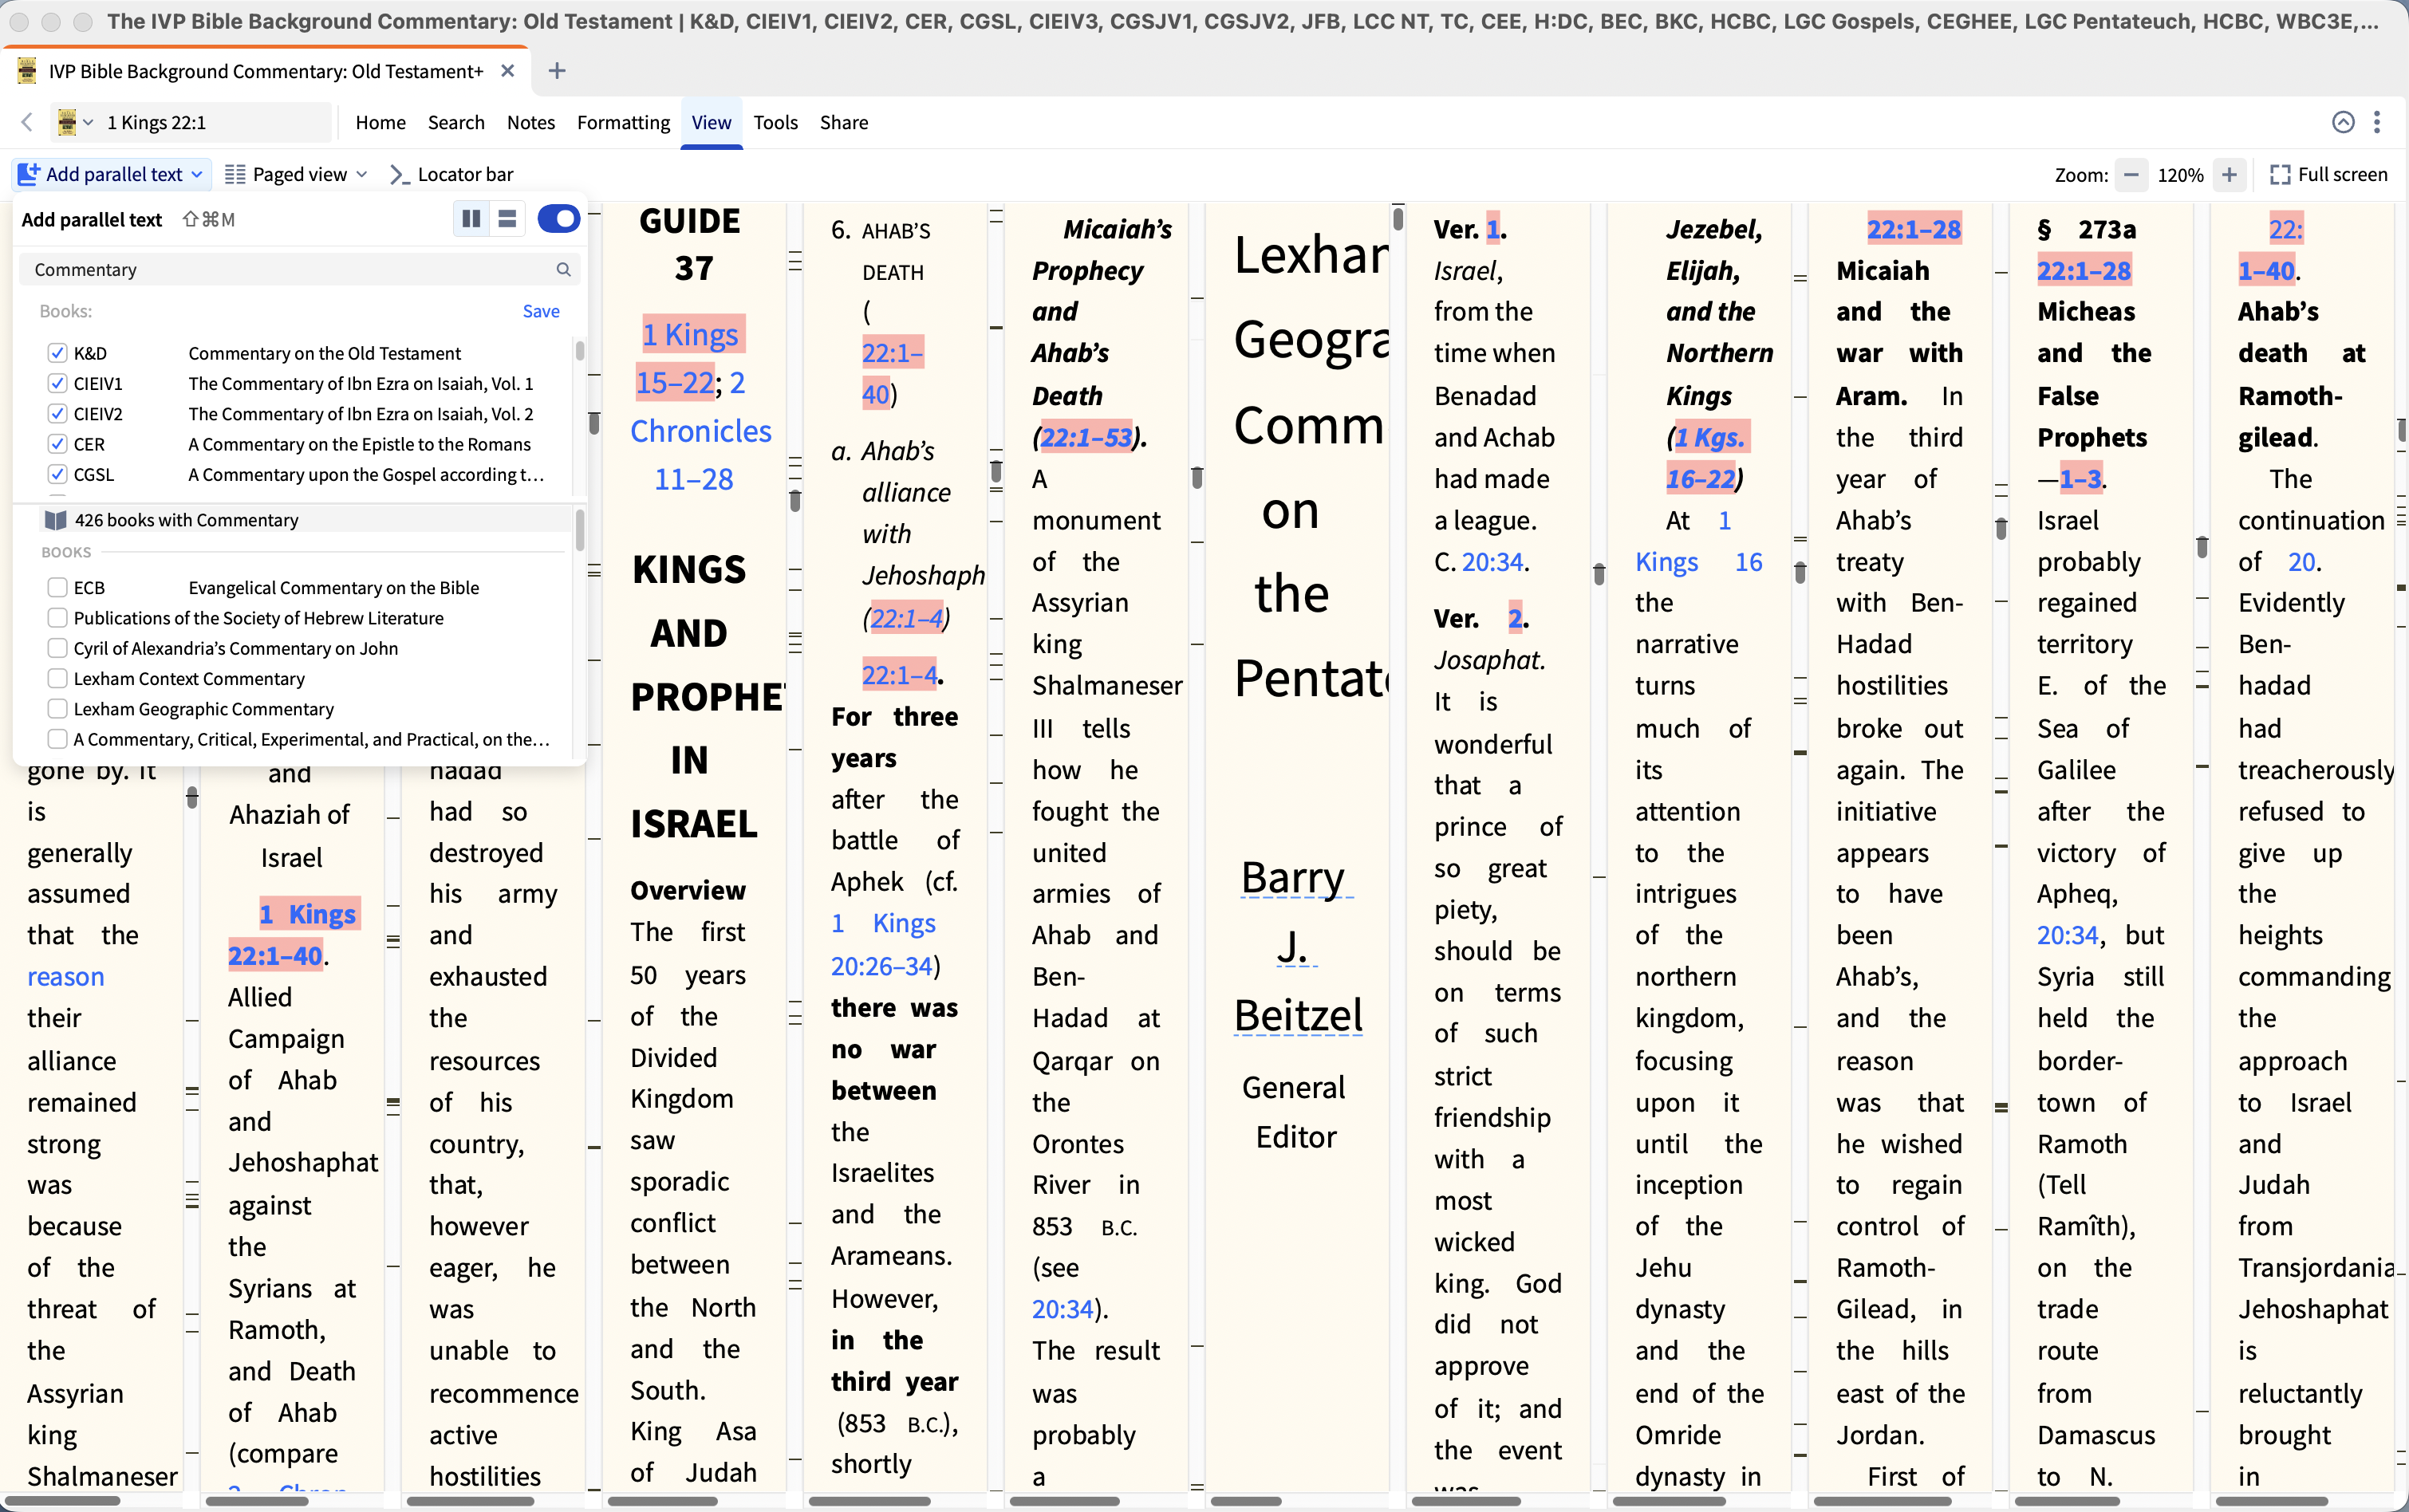The image size is (2409, 1512).
Task: Click the Full screen button label
Action: click(2342, 174)
